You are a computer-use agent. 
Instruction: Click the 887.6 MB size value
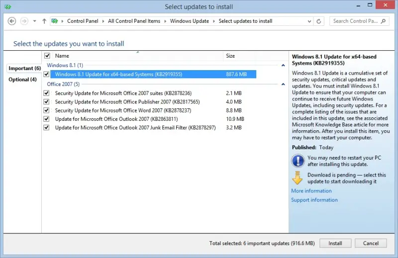pyautogui.click(x=236, y=75)
